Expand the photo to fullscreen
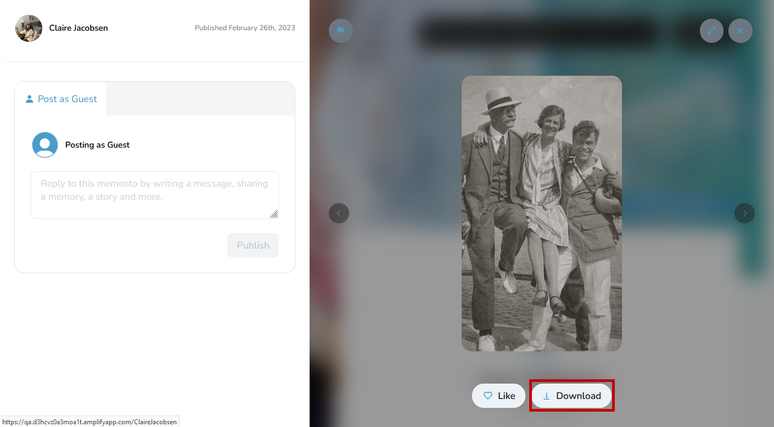Image resolution: width=774 pixels, height=427 pixels. (x=711, y=31)
